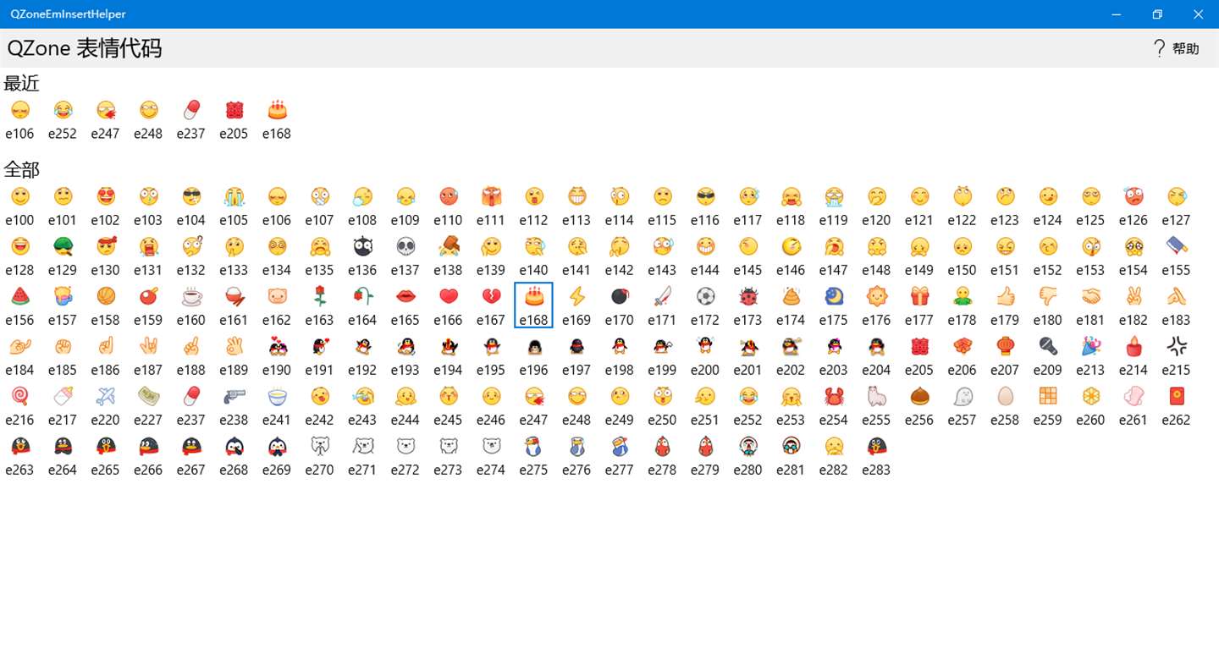Open the 帮助 help button
The image size is (1219, 649).
(1177, 48)
